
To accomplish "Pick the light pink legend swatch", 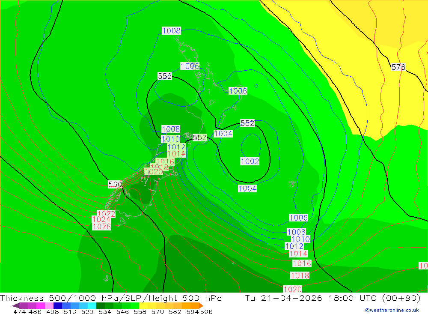I will (49, 305).
